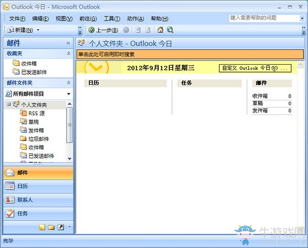
Task: Click the orange instant search enable bar
Action: [x=190, y=54]
